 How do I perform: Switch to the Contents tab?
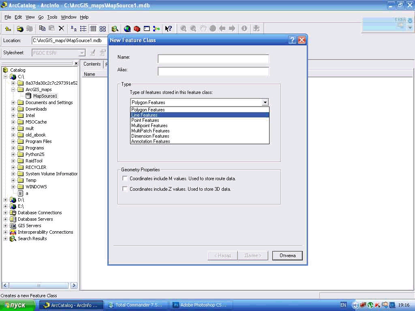[x=92, y=64]
